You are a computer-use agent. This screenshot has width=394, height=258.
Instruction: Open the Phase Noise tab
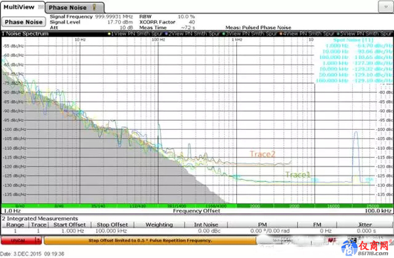(x=75, y=7)
